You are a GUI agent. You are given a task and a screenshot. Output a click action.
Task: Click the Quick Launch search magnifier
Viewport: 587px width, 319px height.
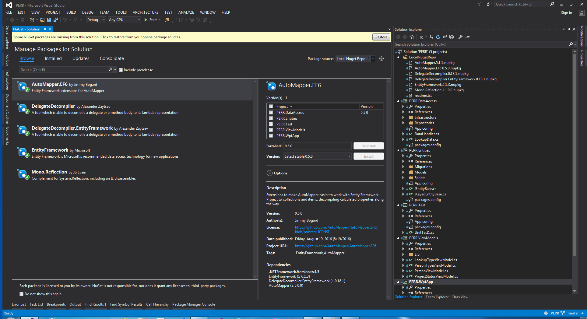552,4
